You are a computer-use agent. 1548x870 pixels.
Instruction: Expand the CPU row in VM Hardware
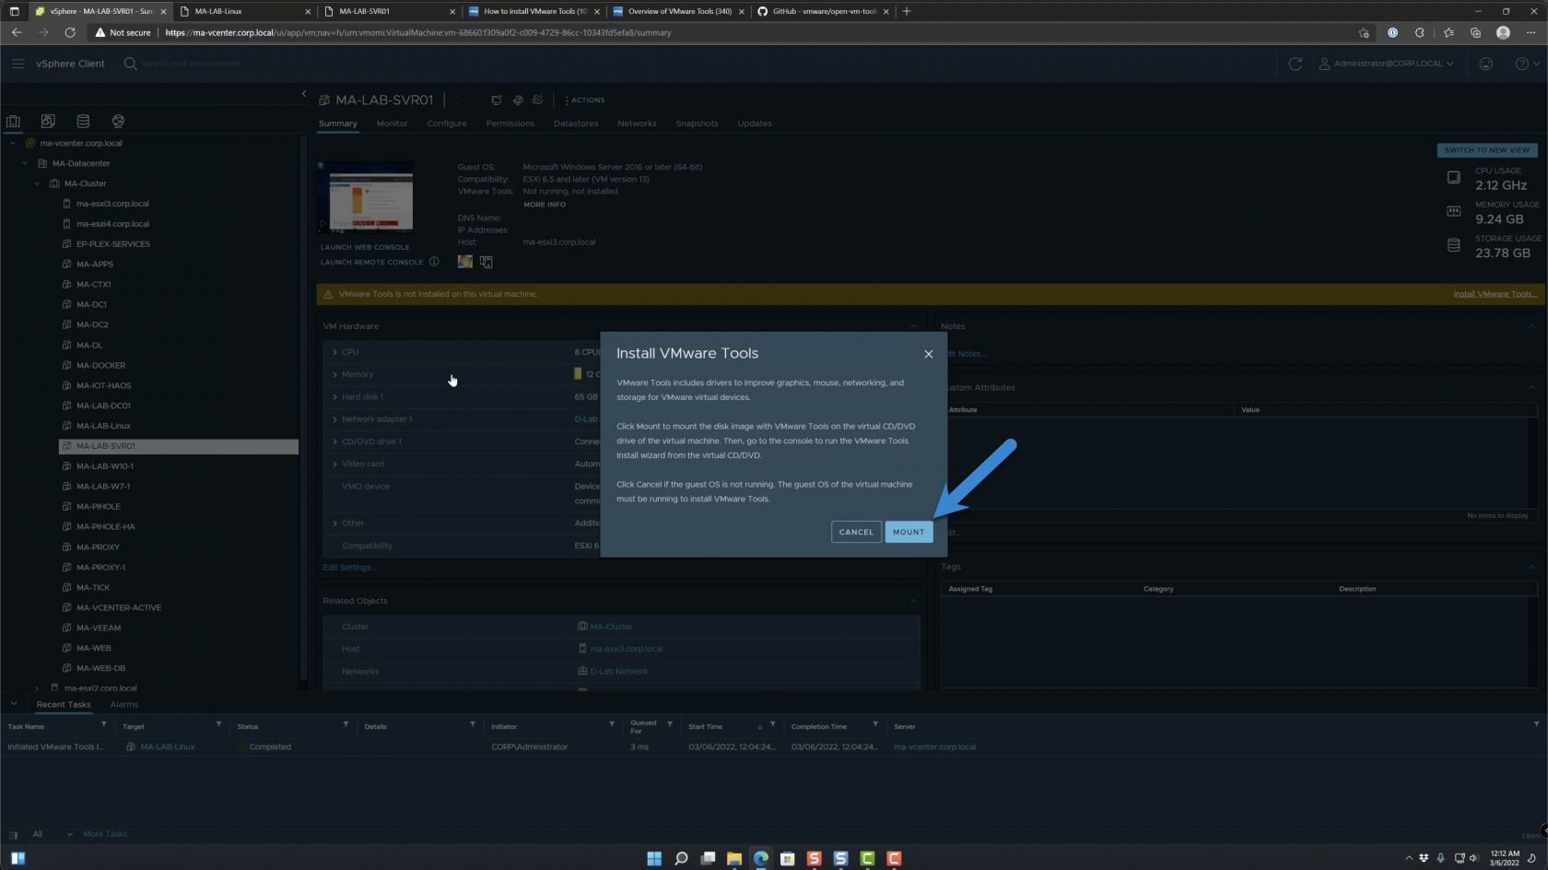pos(334,352)
